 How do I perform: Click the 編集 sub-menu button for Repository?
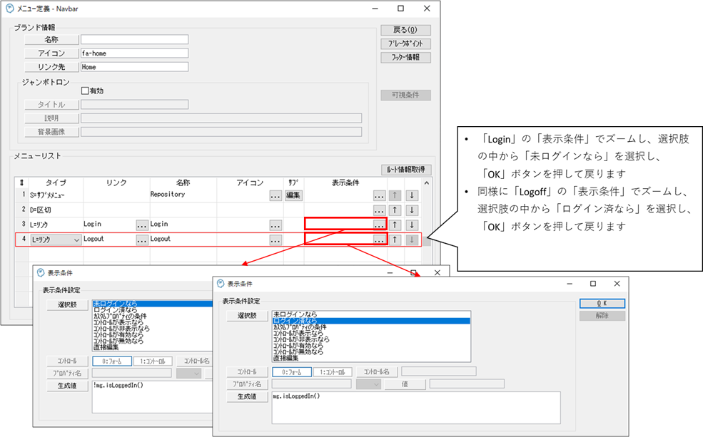pyautogui.click(x=293, y=195)
